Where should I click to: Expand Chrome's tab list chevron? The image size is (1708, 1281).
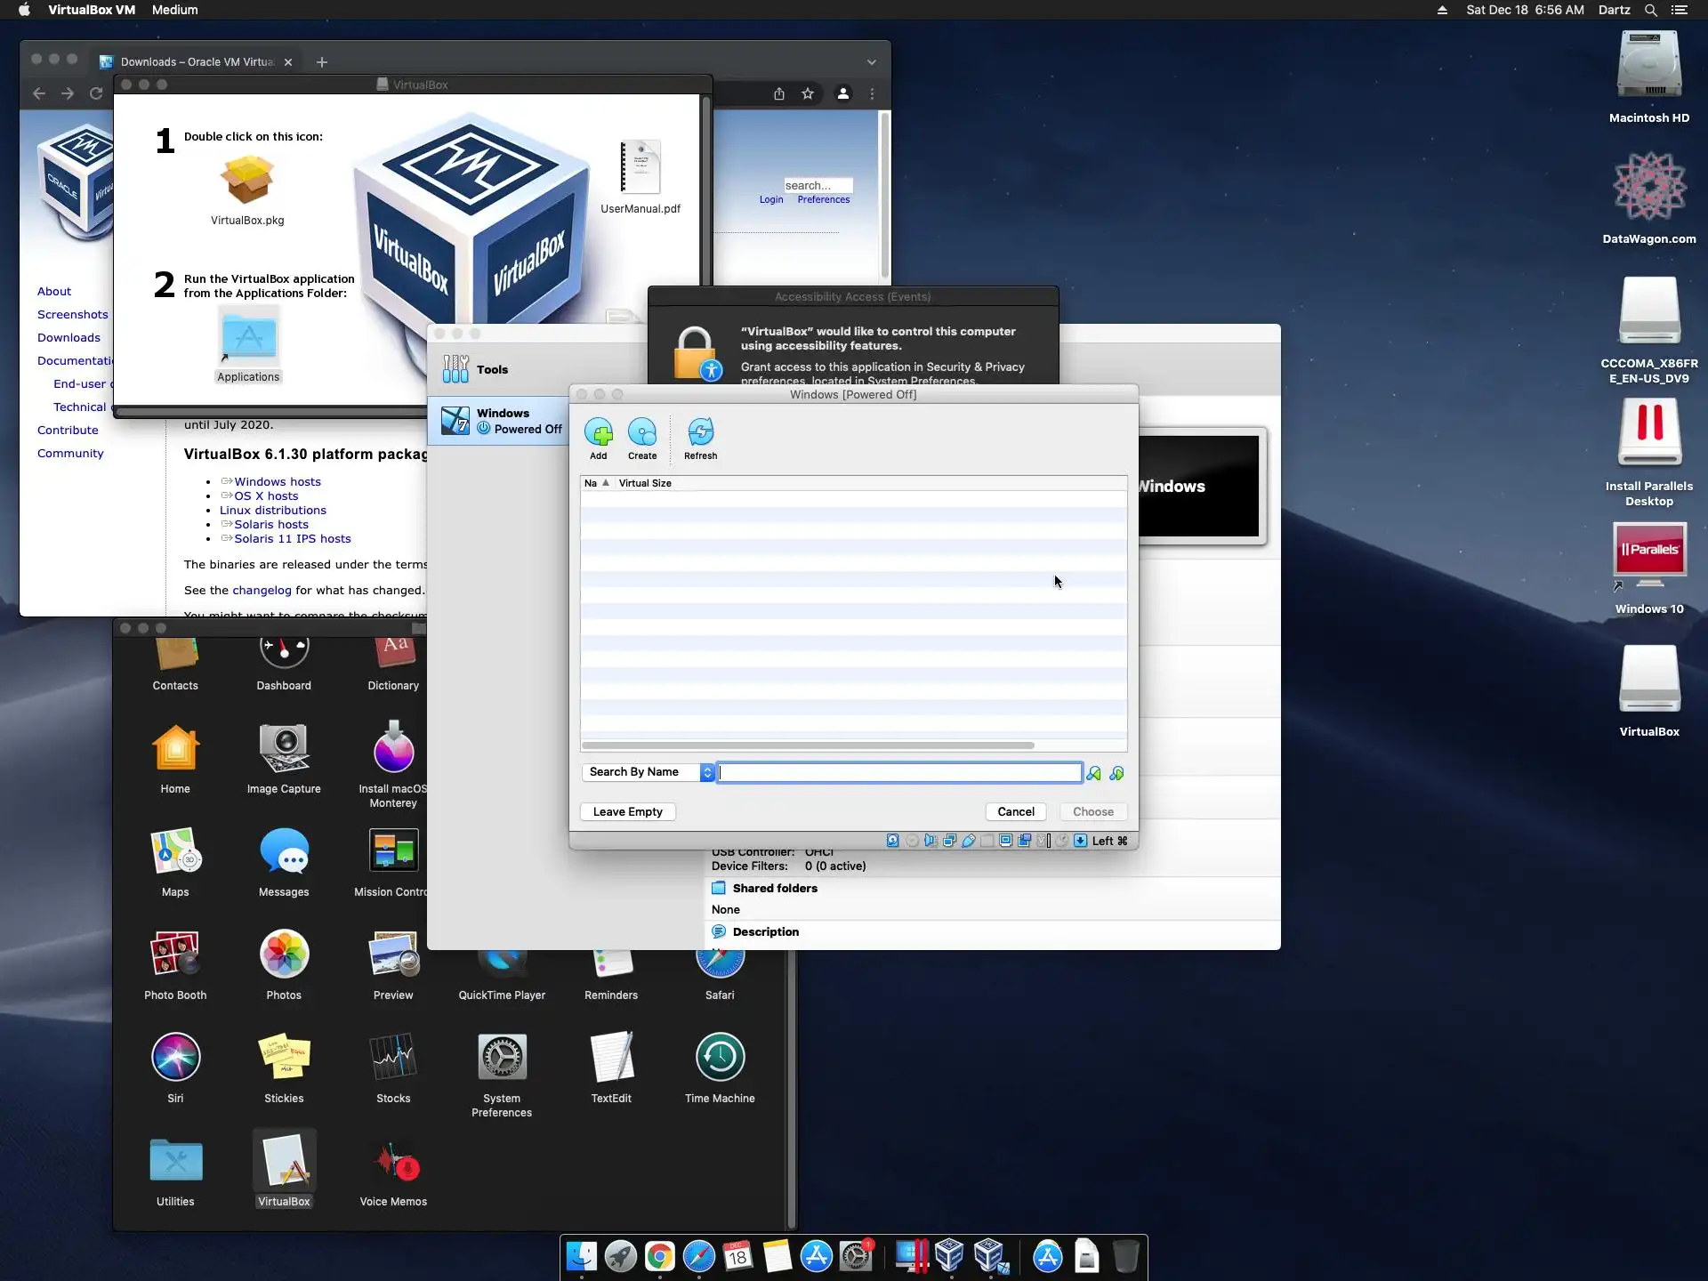pyautogui.click(x=871, y=62)
